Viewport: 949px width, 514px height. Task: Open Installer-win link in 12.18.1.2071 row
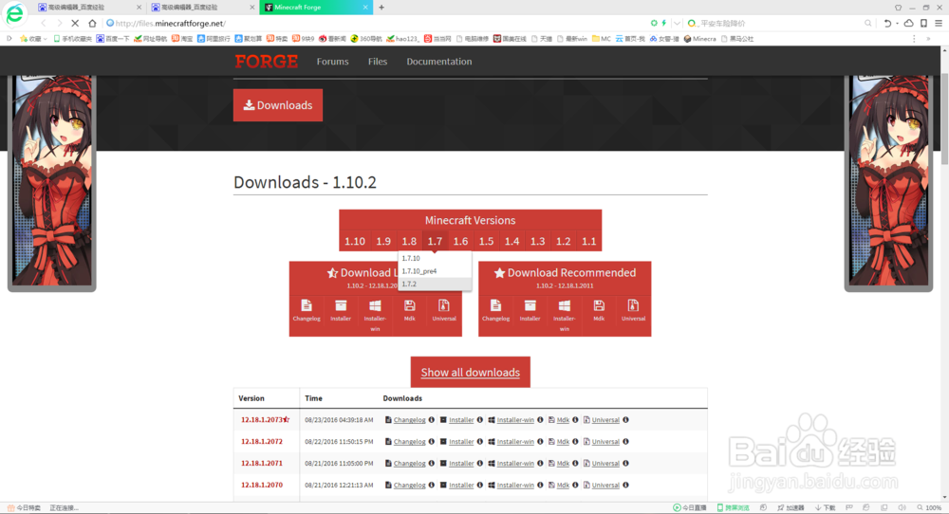click(515, 463)
